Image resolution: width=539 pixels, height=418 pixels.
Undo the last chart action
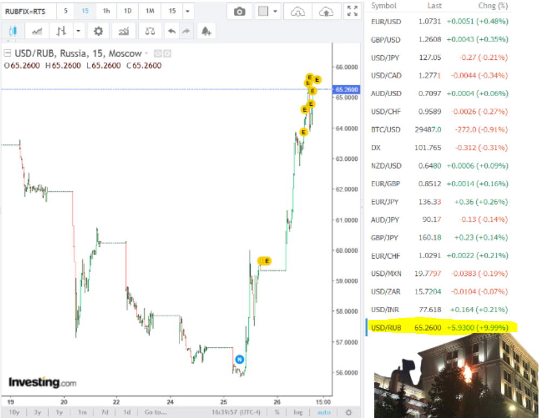172,31
